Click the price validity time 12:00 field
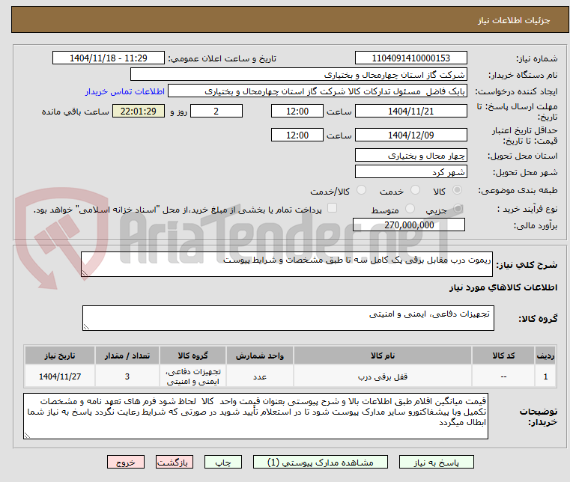This screenshot has height=482, width=570. tap(297, 135)
